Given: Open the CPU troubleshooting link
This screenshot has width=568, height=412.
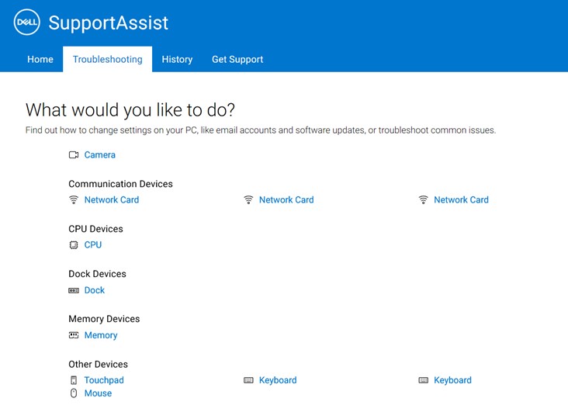Looking at the screenshot, I should click(93, 245).
